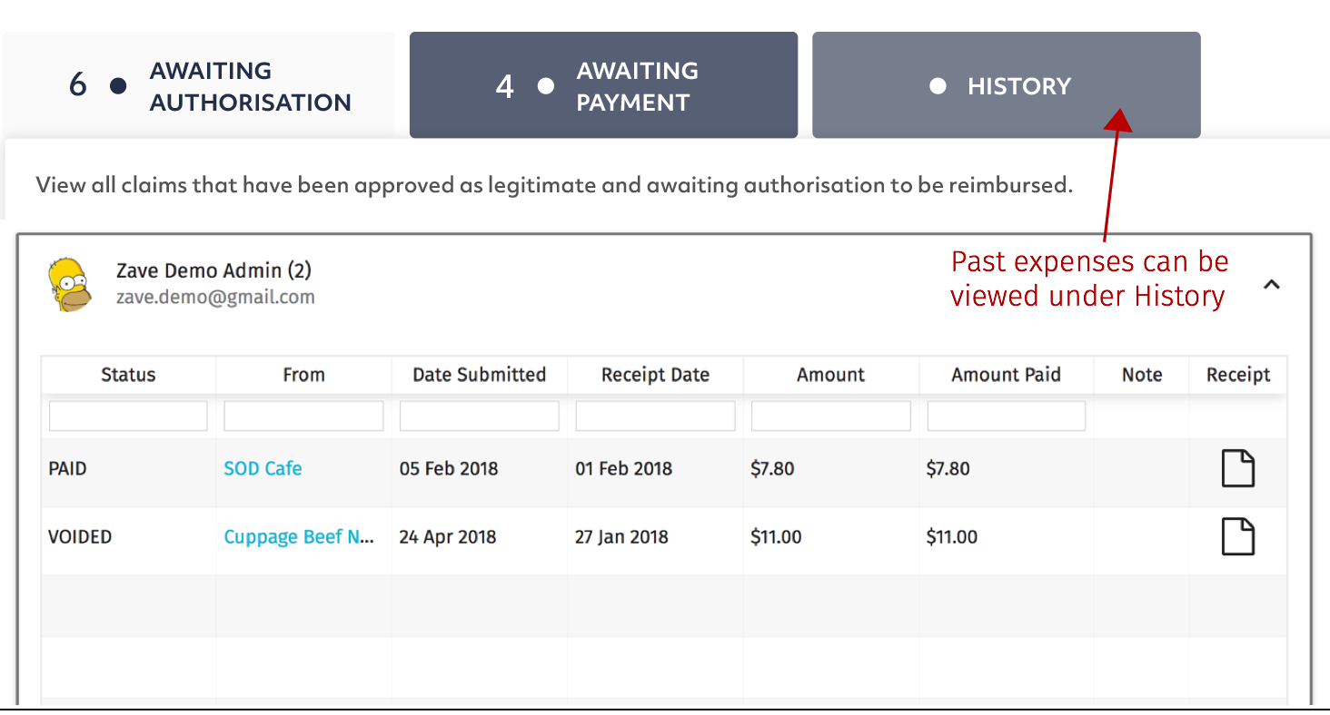1330x715 pixels.
Task: Sort by the Date Submitted column header
Action: click(480, 375)
